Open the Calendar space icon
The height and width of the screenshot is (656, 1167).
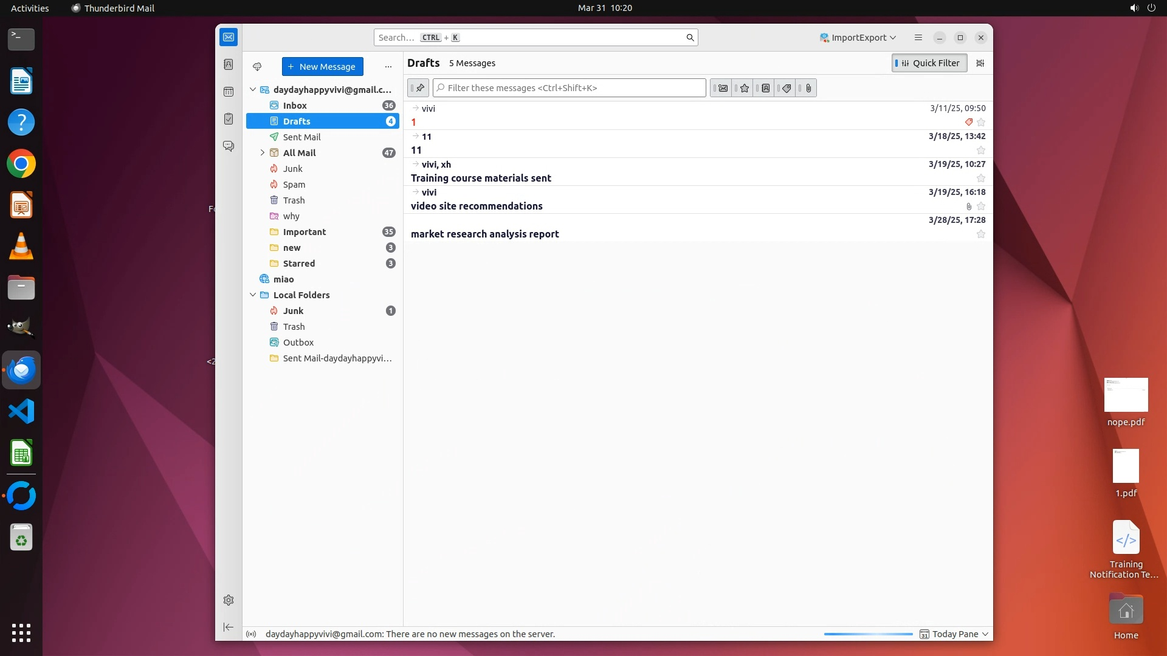pos(229,92)
